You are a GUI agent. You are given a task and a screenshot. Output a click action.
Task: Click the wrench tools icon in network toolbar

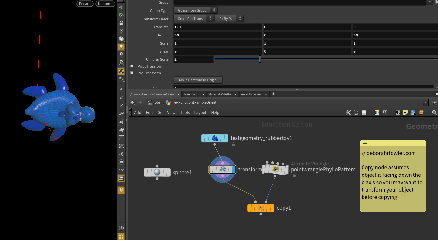pyautogui.click(x=348, y=113)
